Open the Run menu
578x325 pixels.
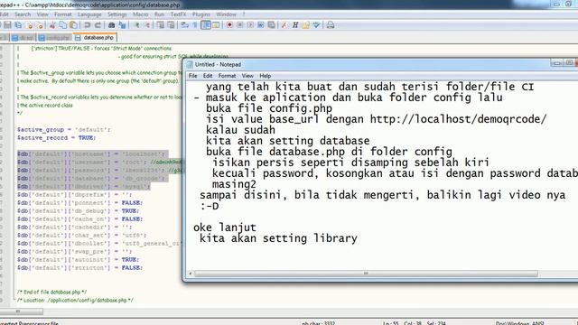pyautogui.click(x=159, y=14)
